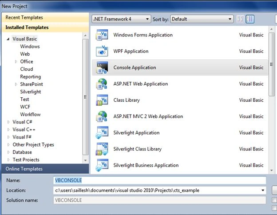The width and height of the screenshot is (277, 215).
Task: Choose the WPF Application template icon
Action: (x=102, y=51)
